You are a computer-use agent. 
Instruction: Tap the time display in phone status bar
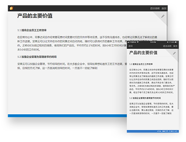point(153,42)
